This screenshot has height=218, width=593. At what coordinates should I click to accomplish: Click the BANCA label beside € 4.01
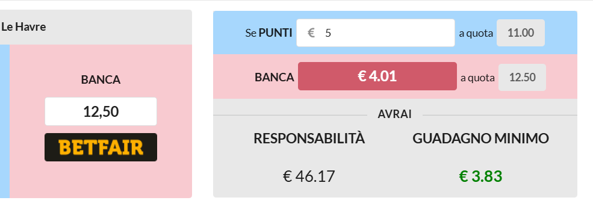coord(274,77)
